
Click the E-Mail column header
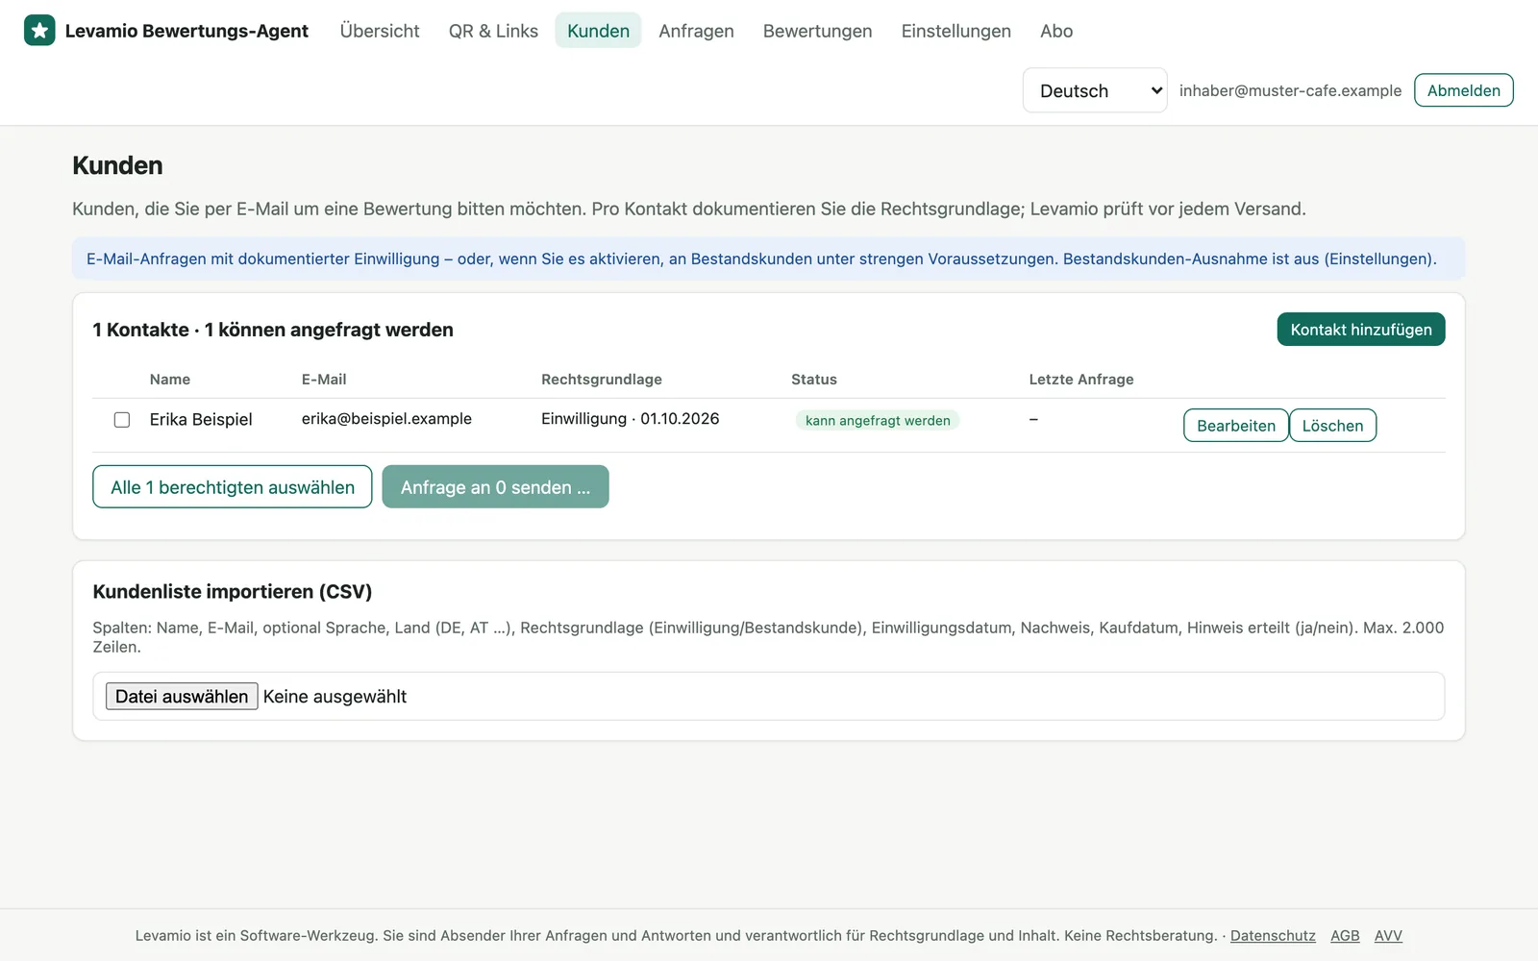(324, 380)
